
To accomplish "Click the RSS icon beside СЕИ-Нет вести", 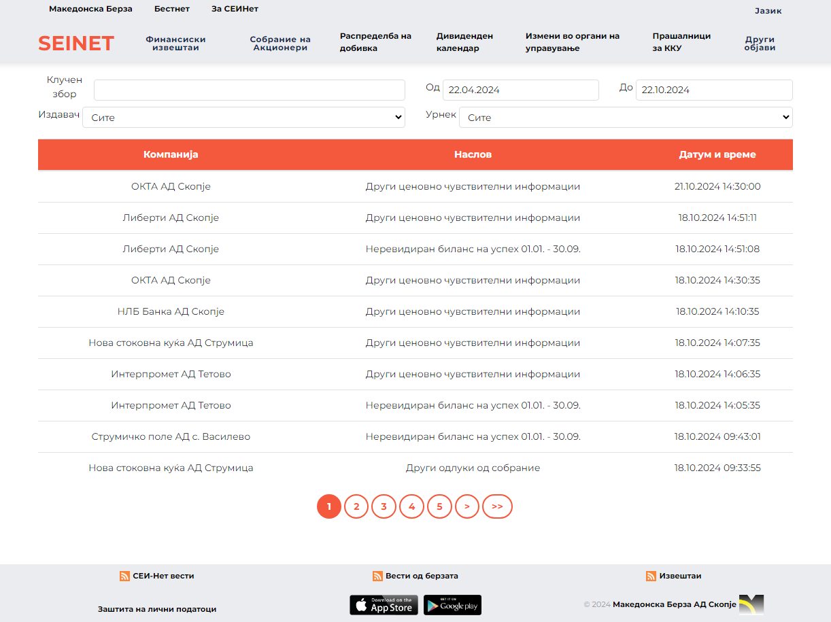I will pyautogui.click(x=124, y=576).
